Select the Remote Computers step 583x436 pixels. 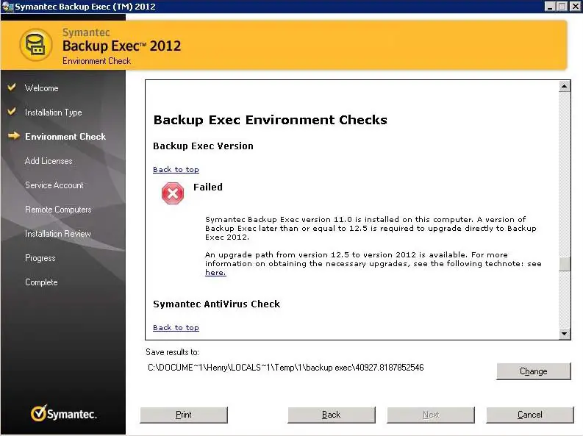pos(58,210)
